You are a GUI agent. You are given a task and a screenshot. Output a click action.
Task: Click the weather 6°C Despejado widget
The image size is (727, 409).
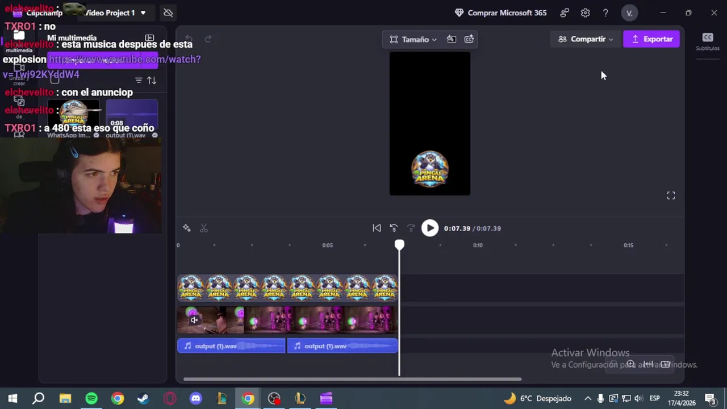(x=537, y=398)
